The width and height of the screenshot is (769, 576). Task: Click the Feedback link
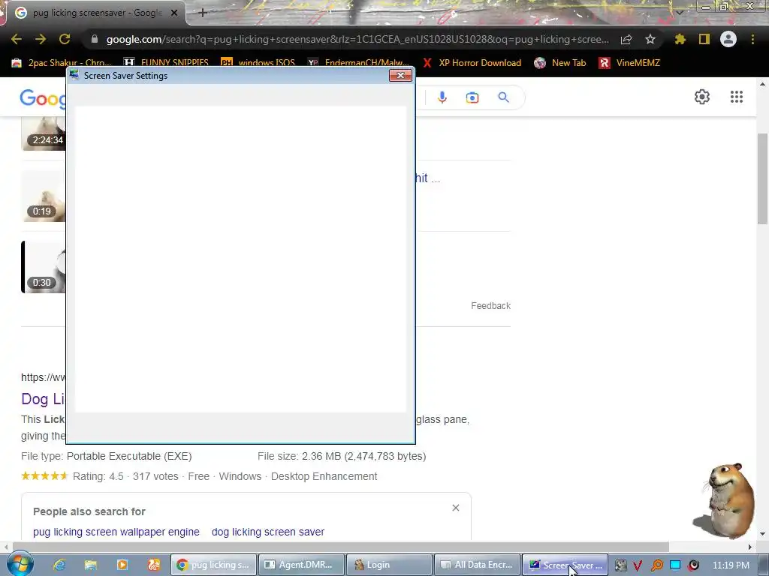tap(490, 306)
